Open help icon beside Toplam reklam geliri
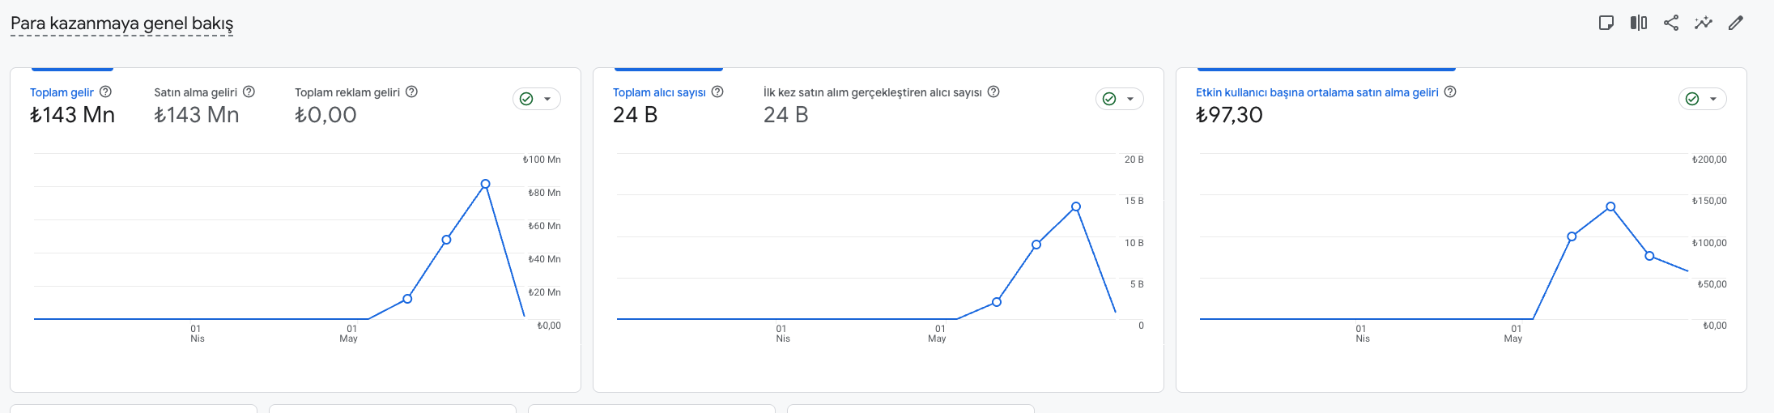Screen dimensions: 1774x413 click(x=411, y=92)
